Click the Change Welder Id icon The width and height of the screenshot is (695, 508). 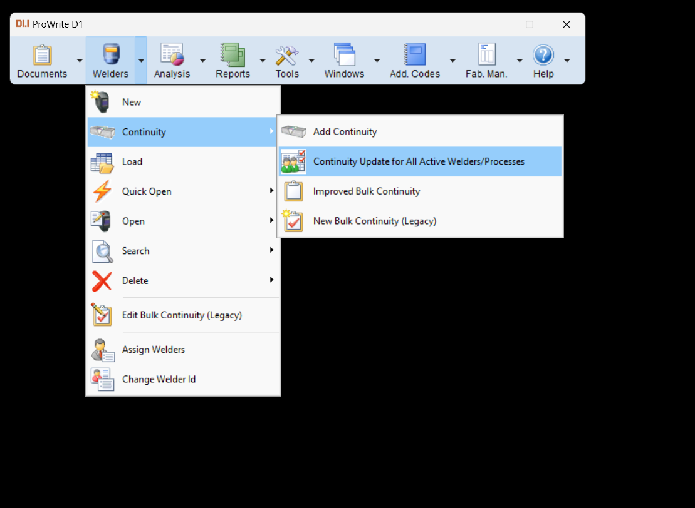pos(102,380)
